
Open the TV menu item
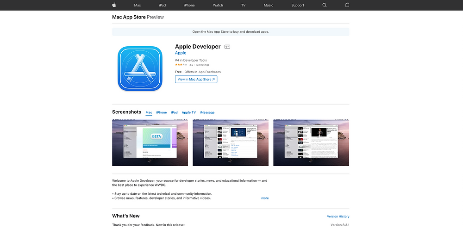click(x=244, y=5)
